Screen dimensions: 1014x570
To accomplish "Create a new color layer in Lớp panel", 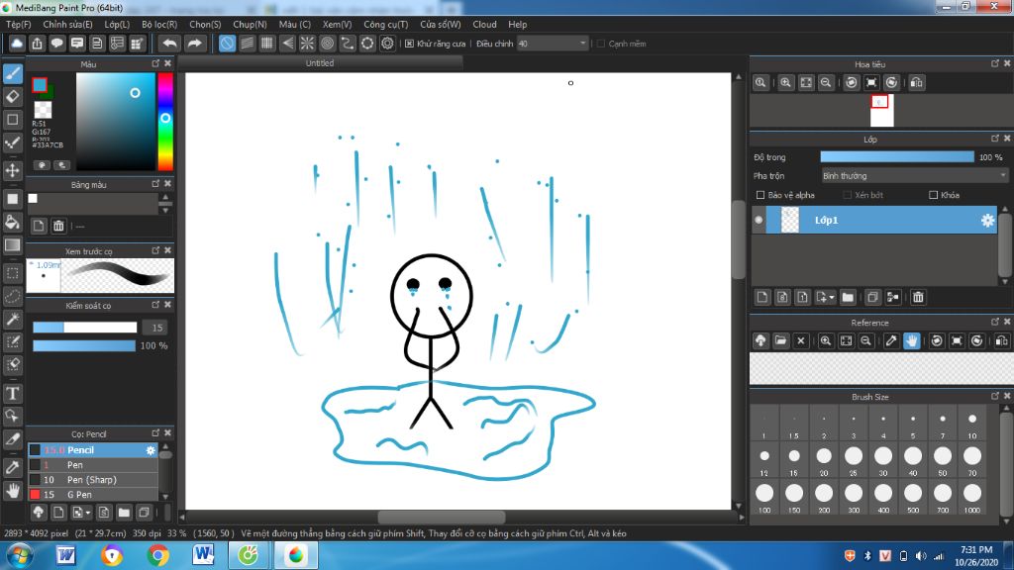I will 762,297.
